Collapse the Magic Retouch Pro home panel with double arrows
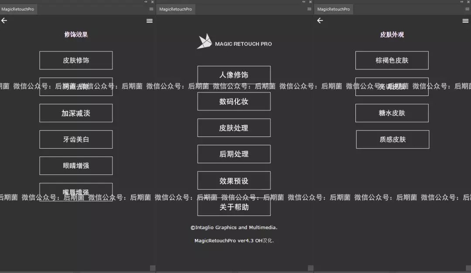This screenshot has height=273, width=471. (x=304, y=2)
